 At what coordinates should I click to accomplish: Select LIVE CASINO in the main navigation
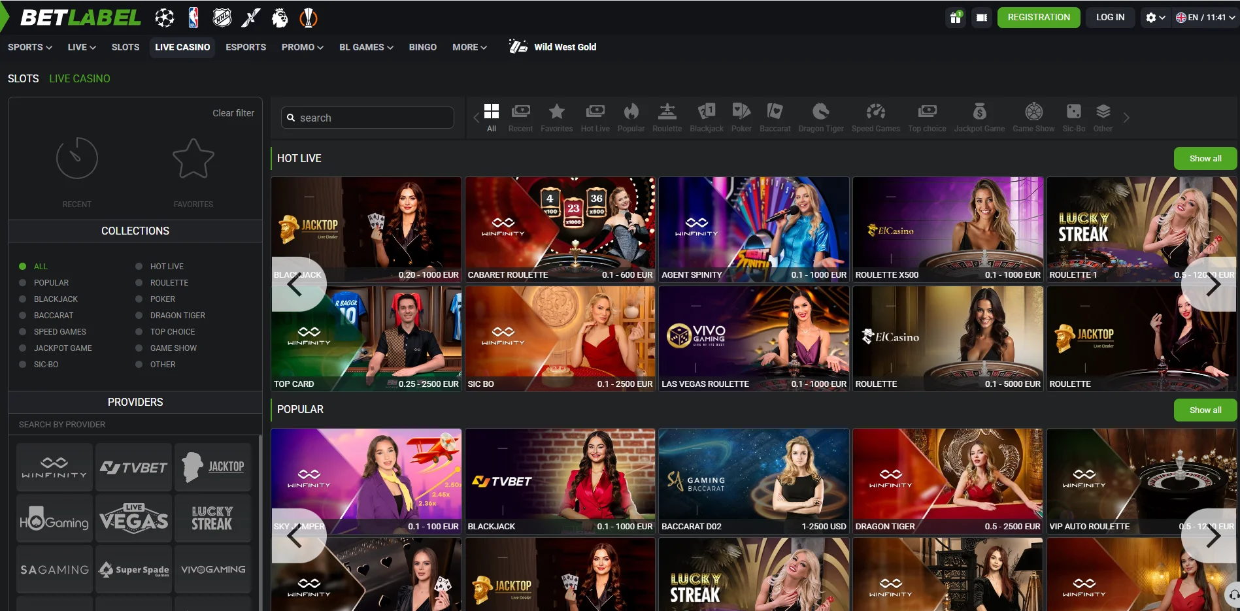pyautogui.click(x=182, y=47)
